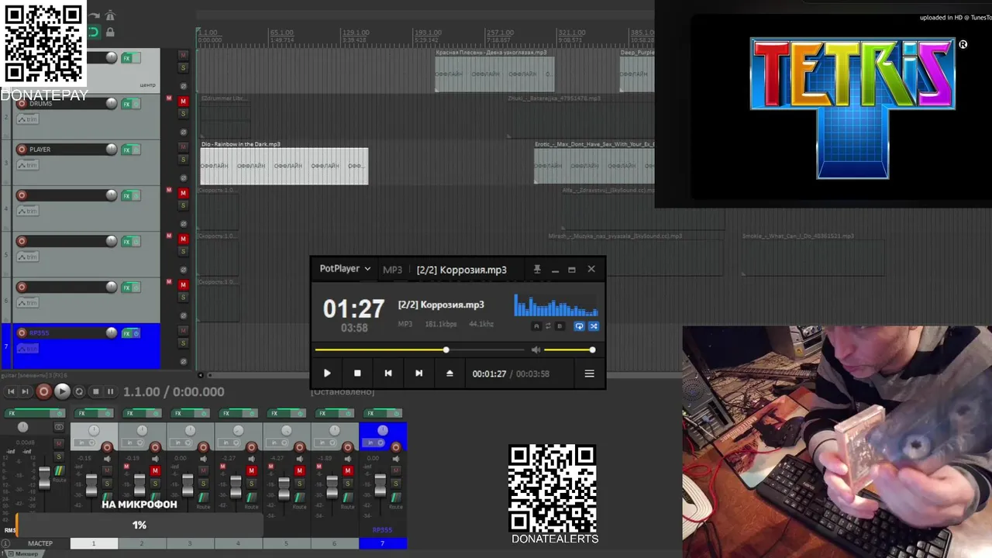The width and height of the screenshot is (992, 558).
Task: Toggle Reaper toolbar lock icon
Action: pyautogui.click(x=110, y=32)
